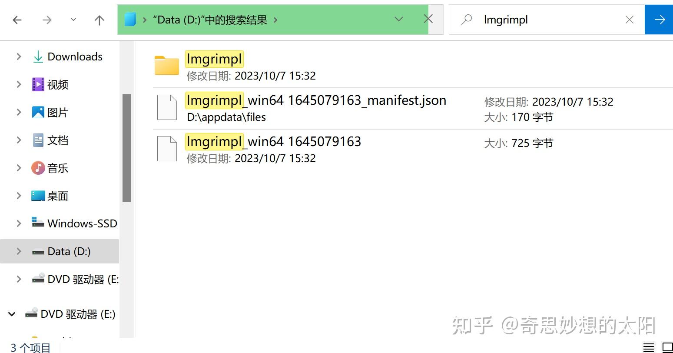Select the 视频 (Videos) sidebar icon
The image size is (673, 353).
tap(39, 84)
